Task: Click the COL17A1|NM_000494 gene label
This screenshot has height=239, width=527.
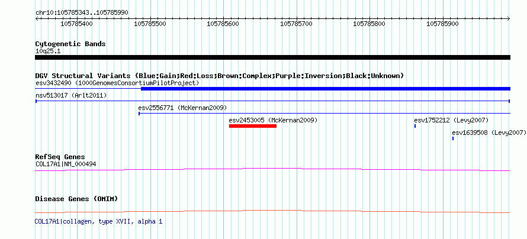Action: [x=66, y=164]
